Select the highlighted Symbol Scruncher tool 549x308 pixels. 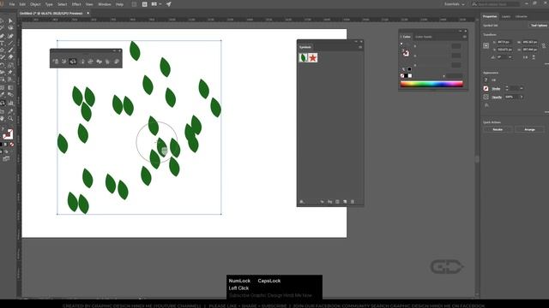73,62
